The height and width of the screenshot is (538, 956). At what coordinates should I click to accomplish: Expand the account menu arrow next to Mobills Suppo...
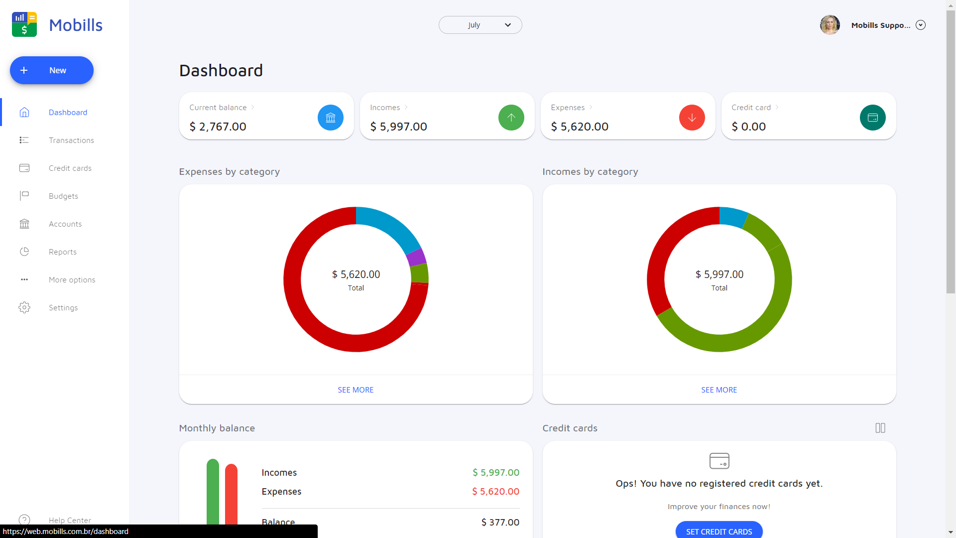pos(921,25)
